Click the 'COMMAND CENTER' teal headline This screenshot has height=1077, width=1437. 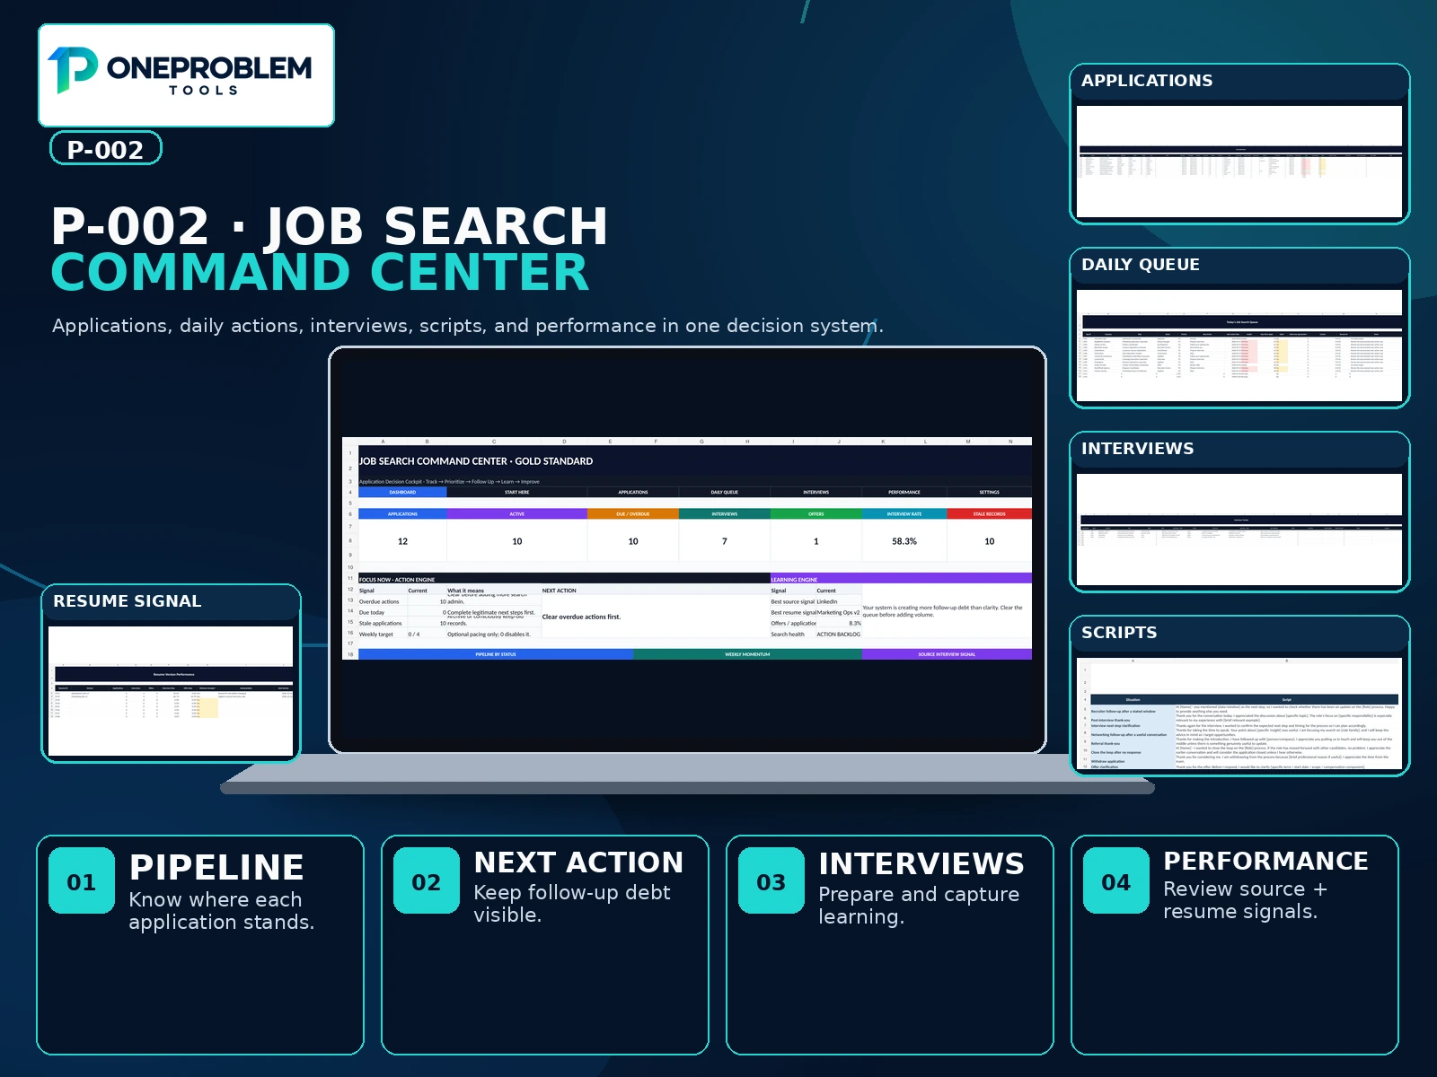tap(320, 273)
